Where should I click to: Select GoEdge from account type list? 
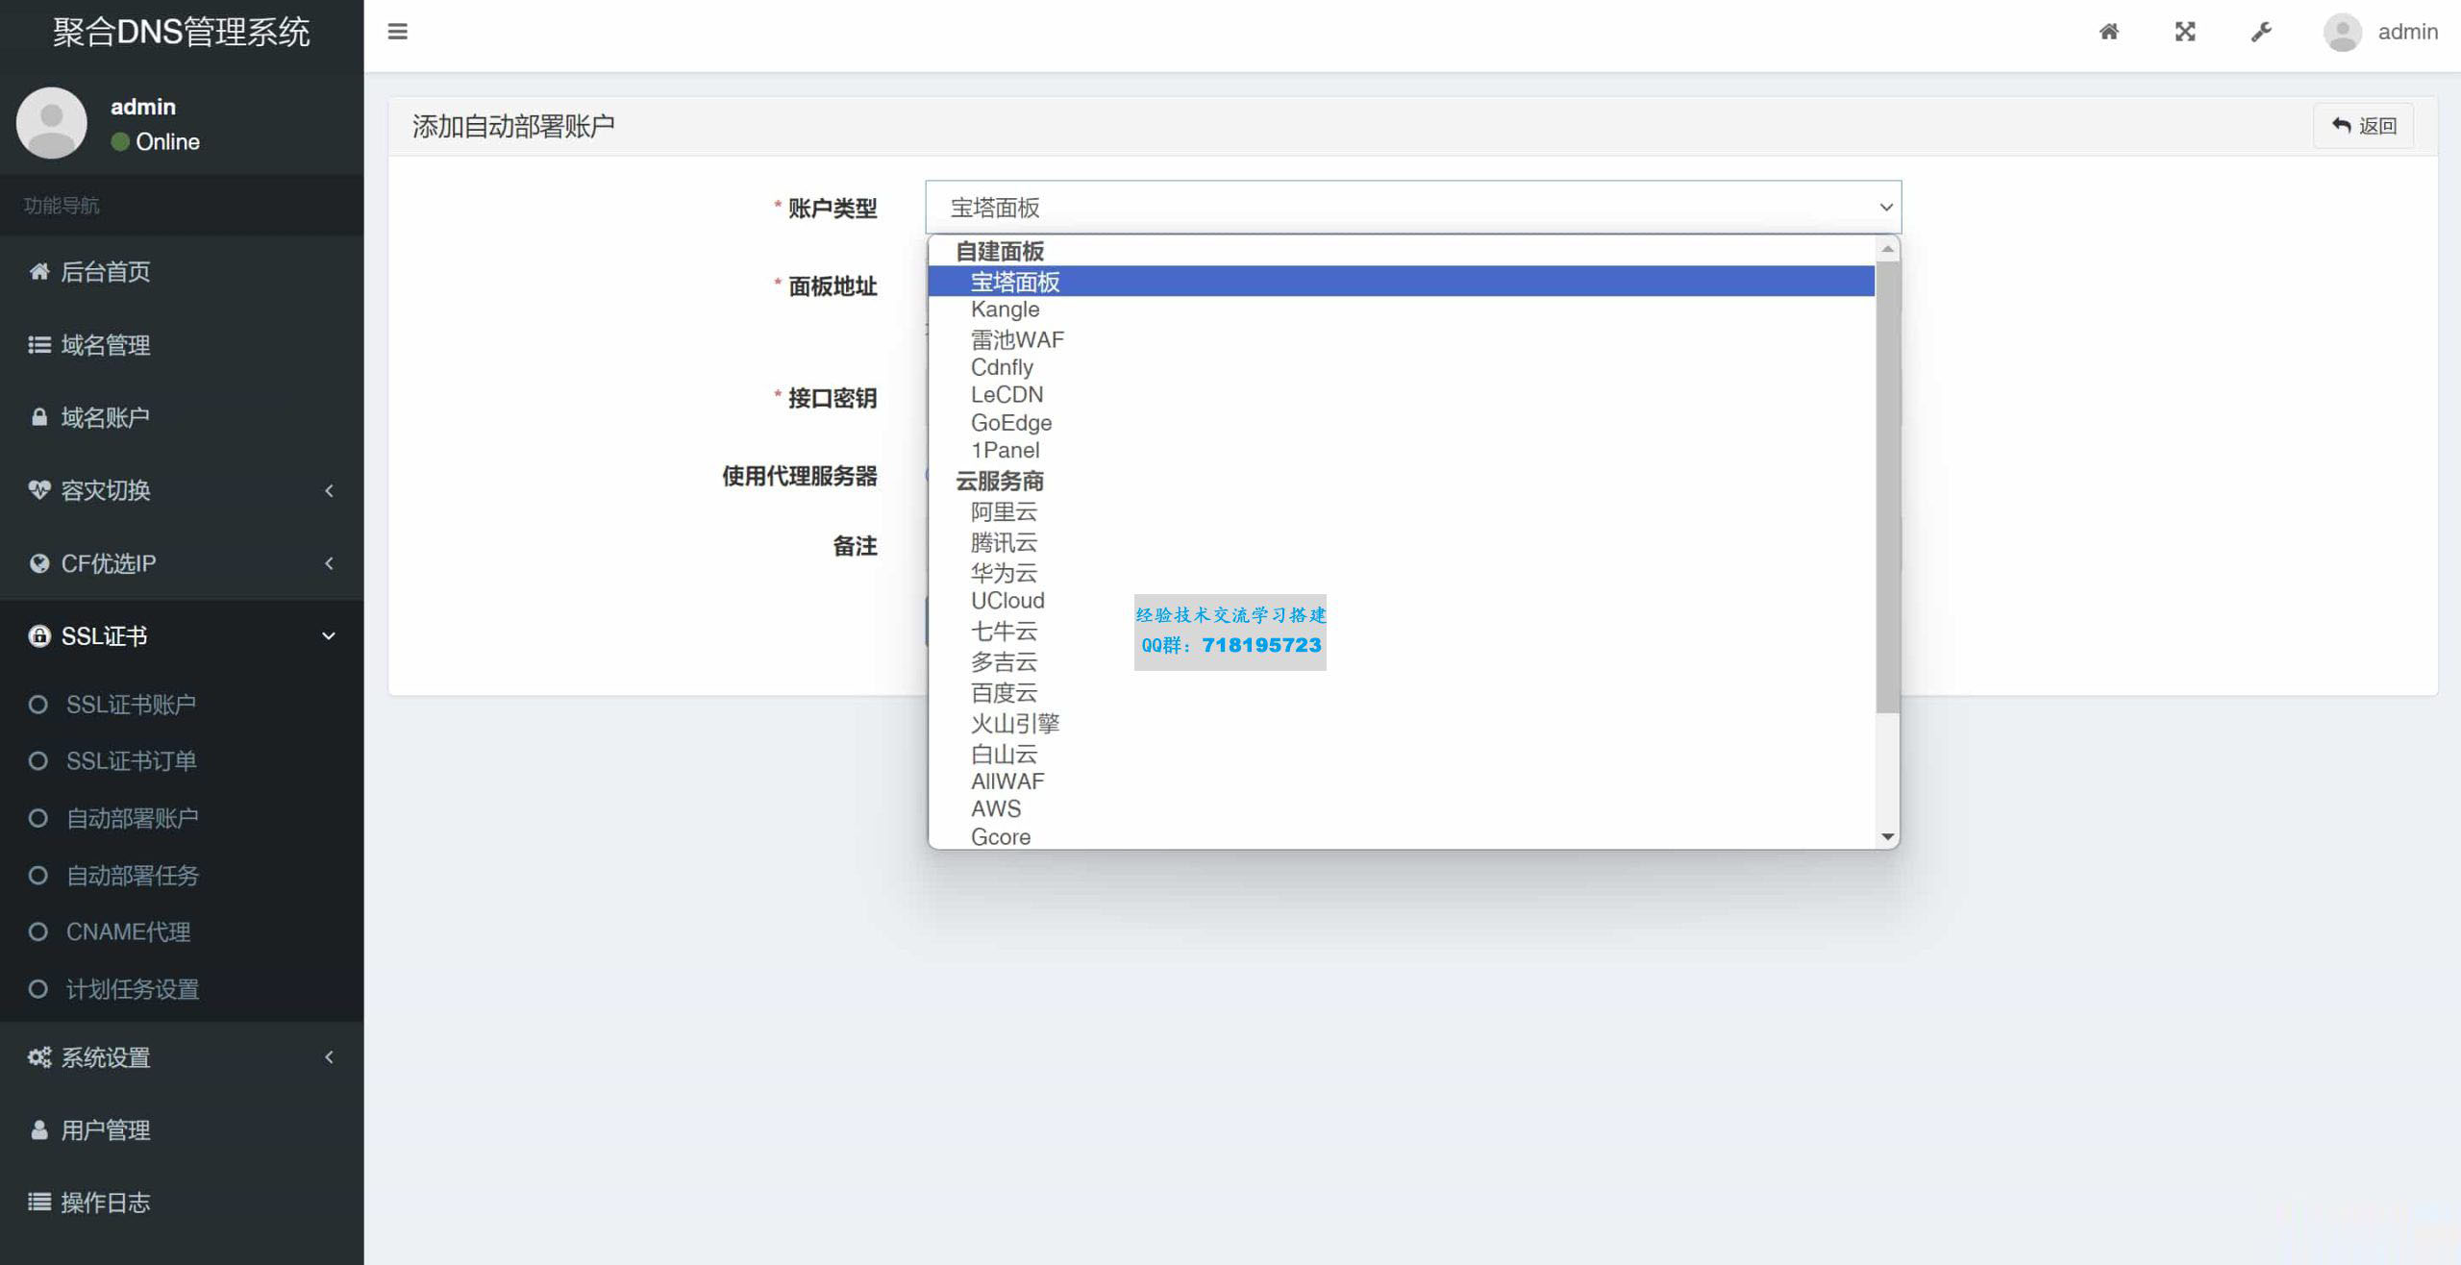click(x=1011, y=423)
